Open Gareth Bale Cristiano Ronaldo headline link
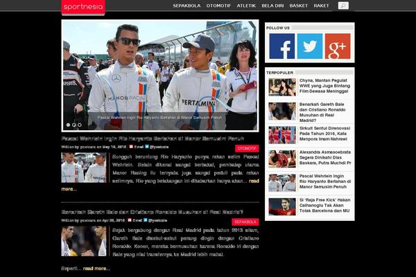 [153, 212]
